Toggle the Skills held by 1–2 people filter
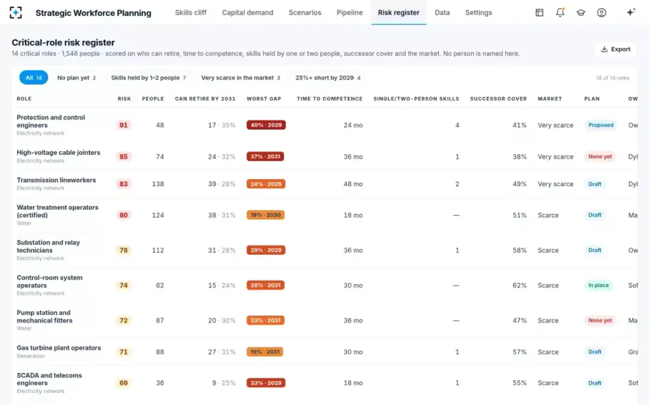 [x=148, y=78]
